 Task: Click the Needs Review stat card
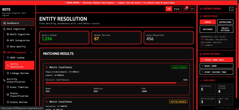pos(116,38)
